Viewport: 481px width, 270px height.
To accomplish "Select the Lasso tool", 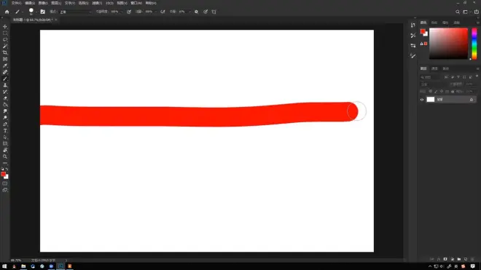I will coord(5,39).
